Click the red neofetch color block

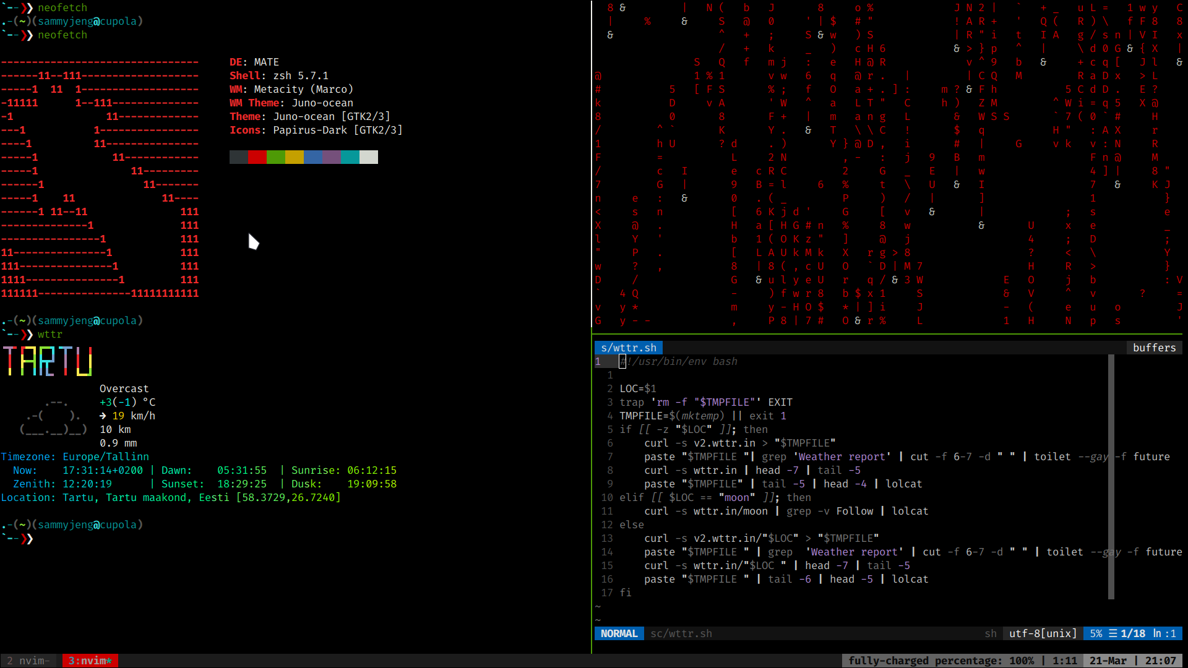(257, 157)
